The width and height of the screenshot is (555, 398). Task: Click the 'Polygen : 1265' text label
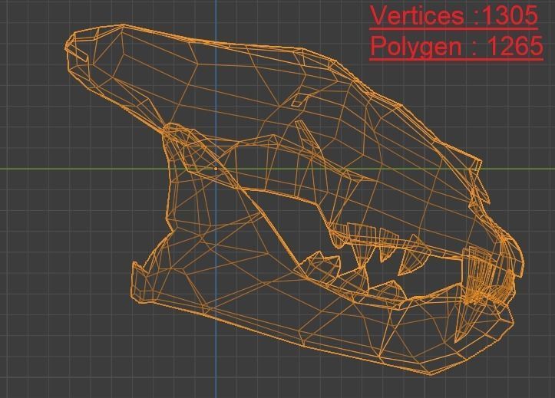pos(457,46)
